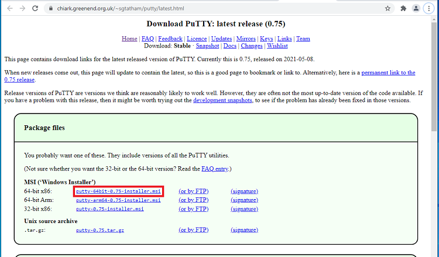Follow the permanent link to the 0.75 release
The height and width of the screenshot is (257, 439).
coord(388,73)
